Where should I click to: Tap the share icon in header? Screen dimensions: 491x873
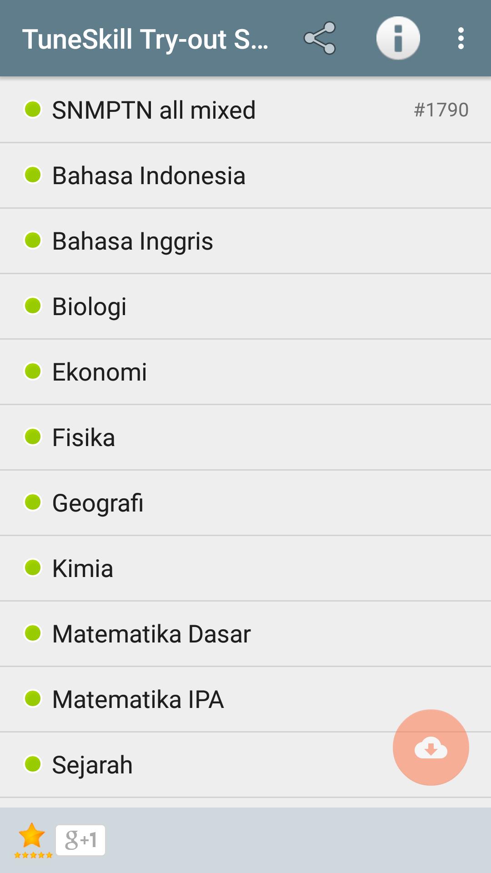(x=320, y=38)
